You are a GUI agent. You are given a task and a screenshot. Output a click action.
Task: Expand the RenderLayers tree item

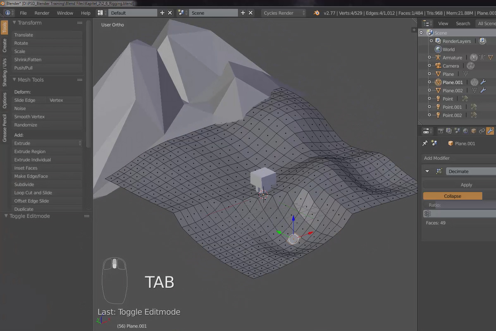[x=432, y=41]
